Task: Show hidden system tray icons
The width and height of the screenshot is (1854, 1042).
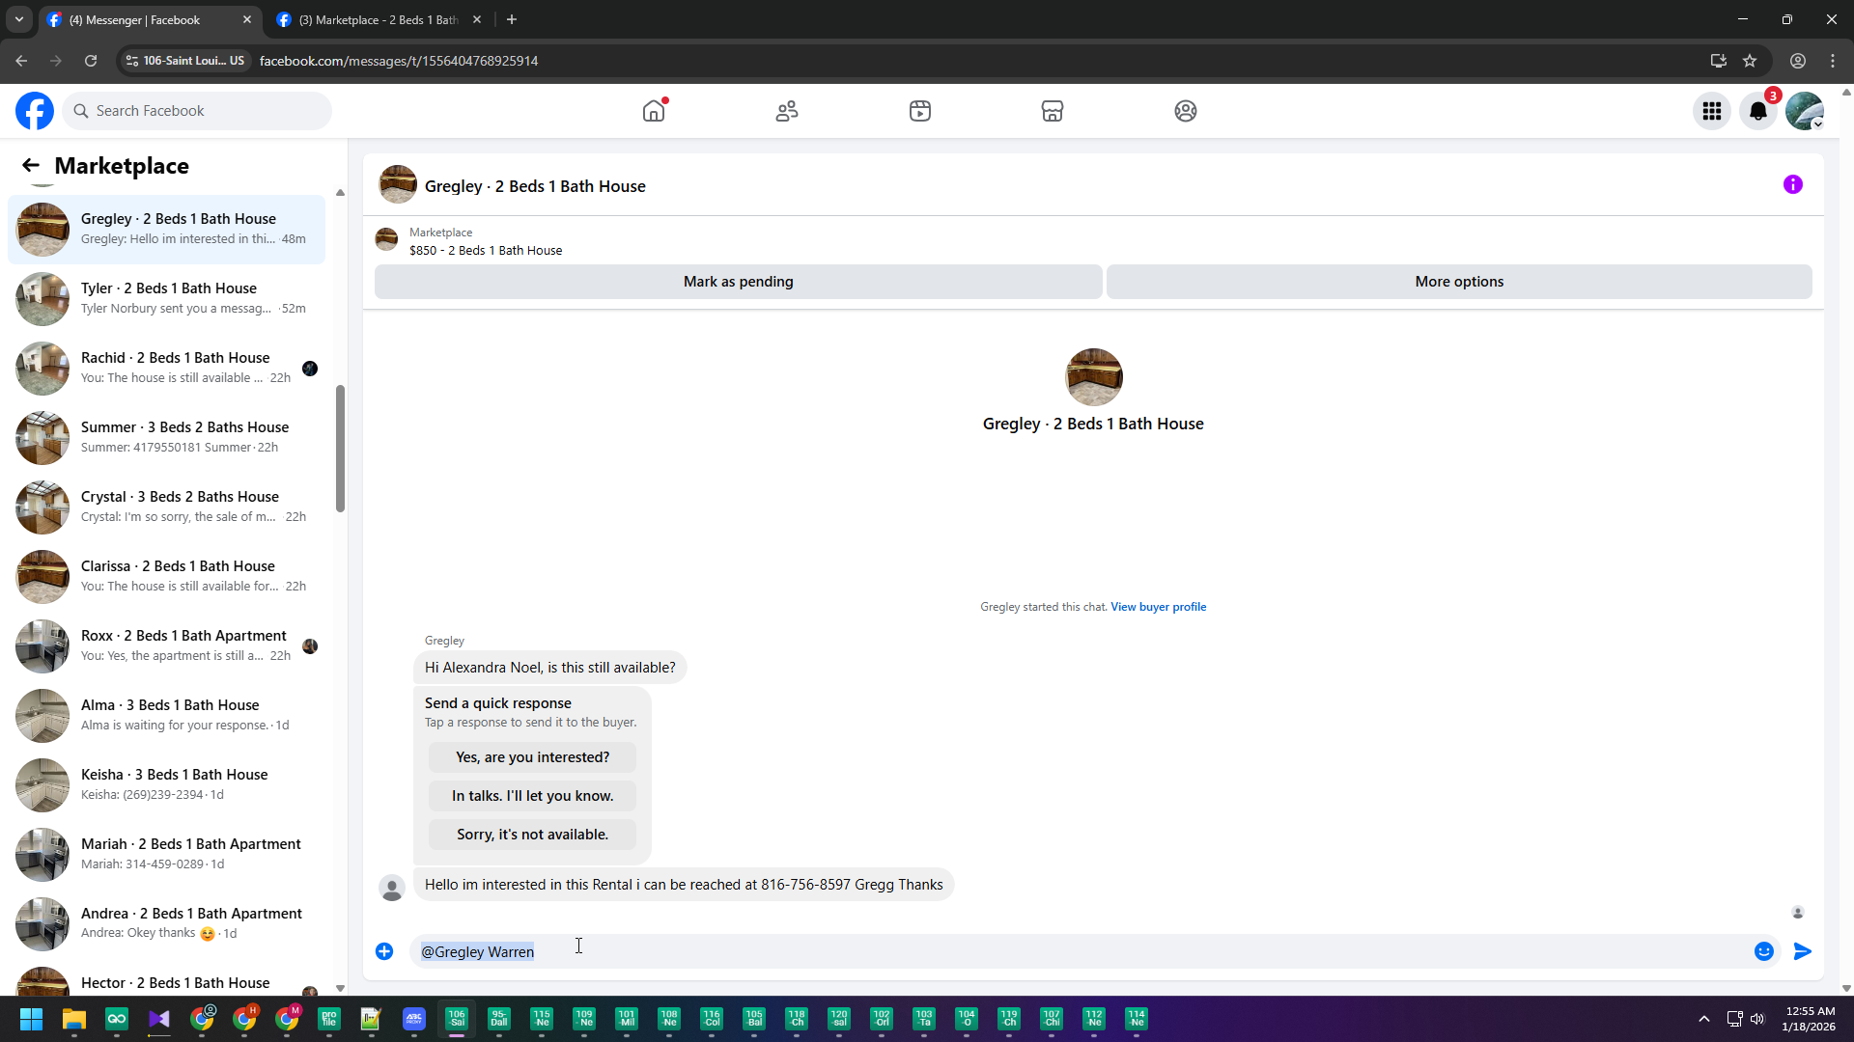Action: point(1704,1019)
